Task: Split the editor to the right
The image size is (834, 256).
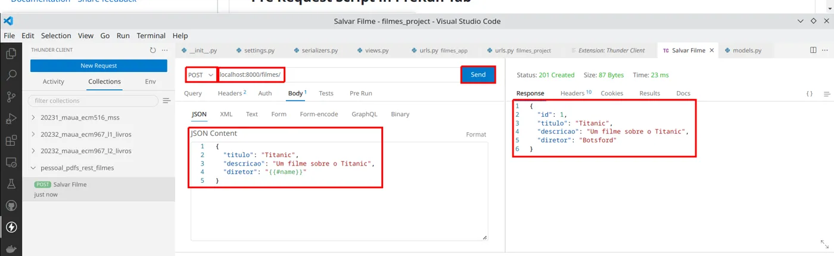Action: pyautogui.click(x=813, y=51)
